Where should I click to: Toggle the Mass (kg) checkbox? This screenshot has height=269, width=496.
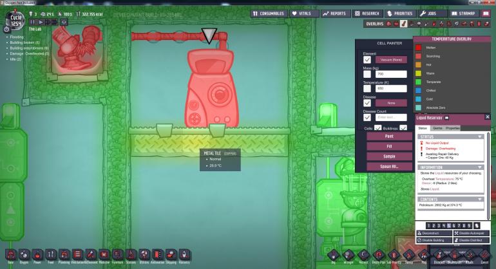pos(367,74)
